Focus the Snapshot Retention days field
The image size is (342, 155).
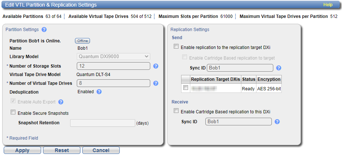click(102, 123)
